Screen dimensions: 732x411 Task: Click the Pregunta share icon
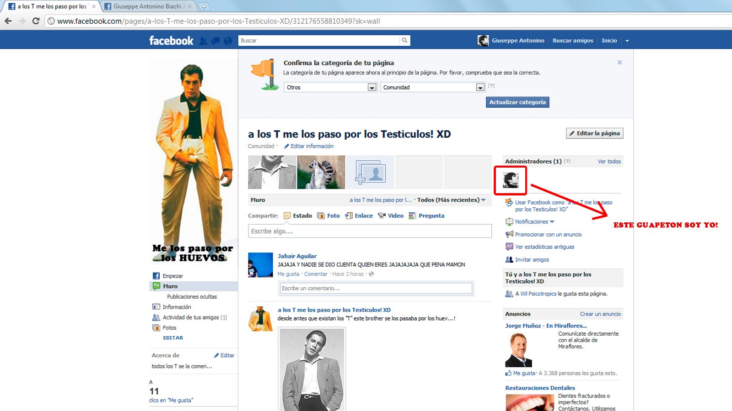[x=412, y=216]
